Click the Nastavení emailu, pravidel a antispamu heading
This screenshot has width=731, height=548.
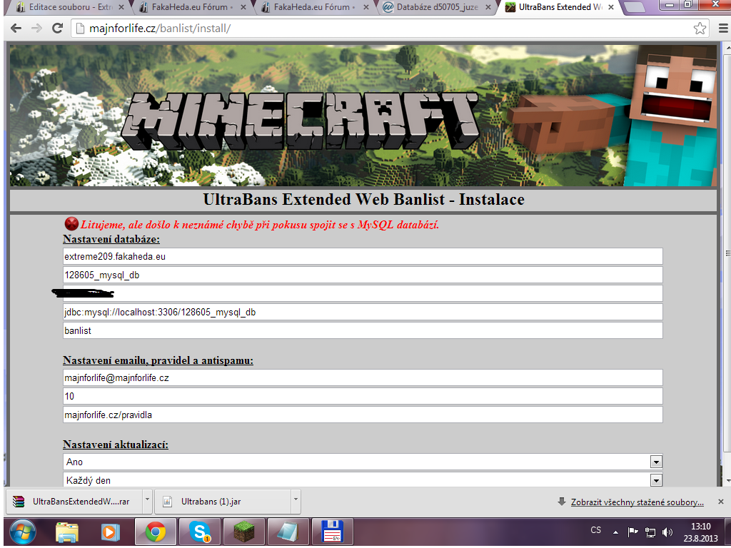tap(158, 360)
